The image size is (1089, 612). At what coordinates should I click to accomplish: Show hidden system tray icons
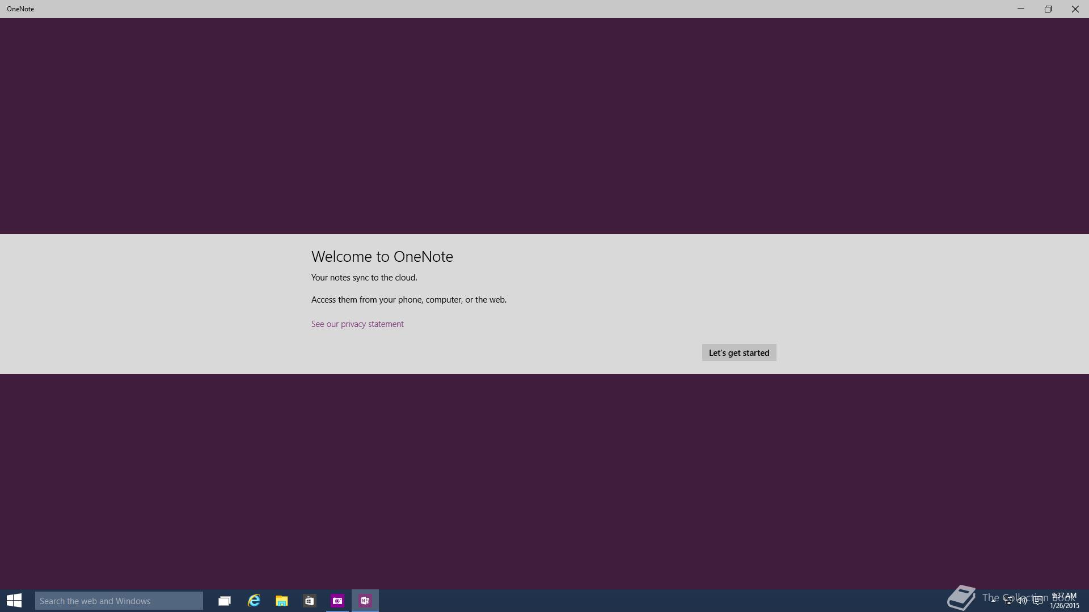pos(994,601)
